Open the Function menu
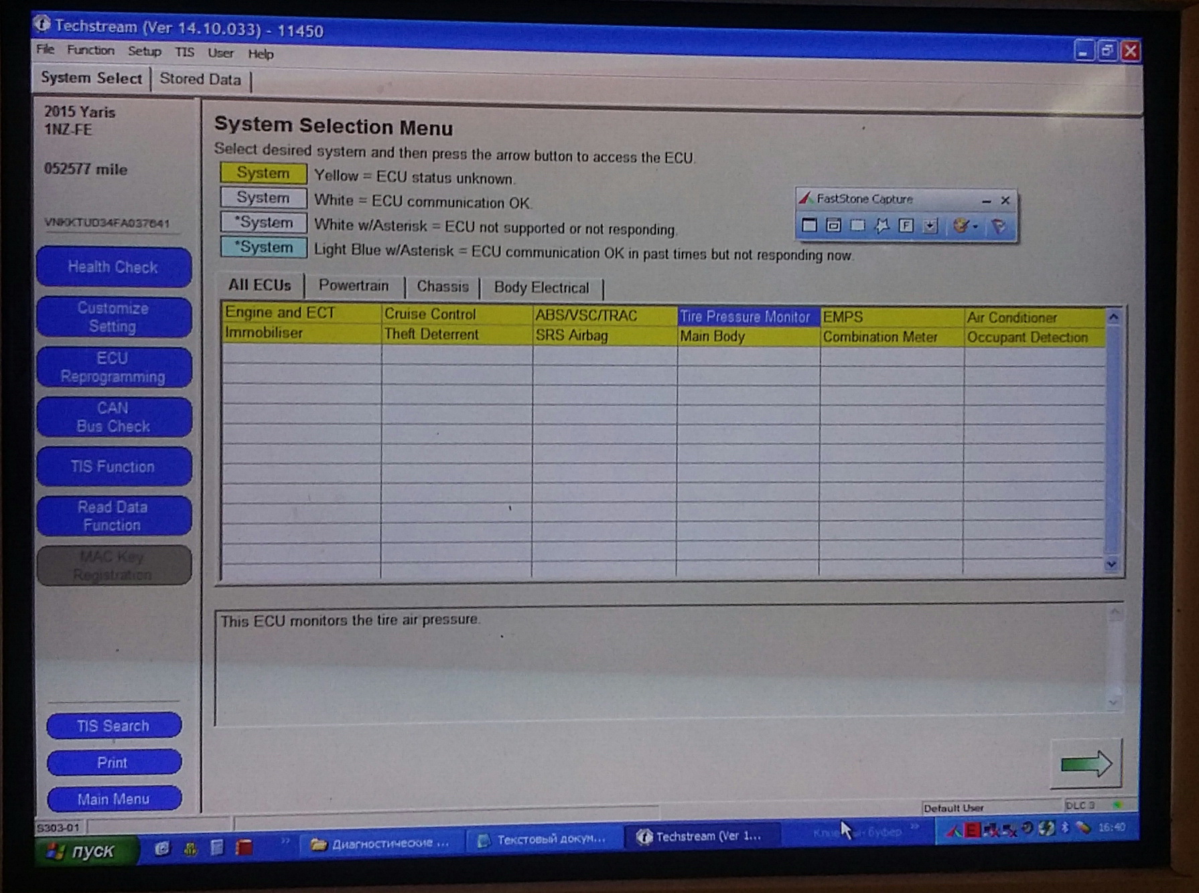The width and height of the screenshot is (1199, 893). pyautogui.click(x=90, y=50)
